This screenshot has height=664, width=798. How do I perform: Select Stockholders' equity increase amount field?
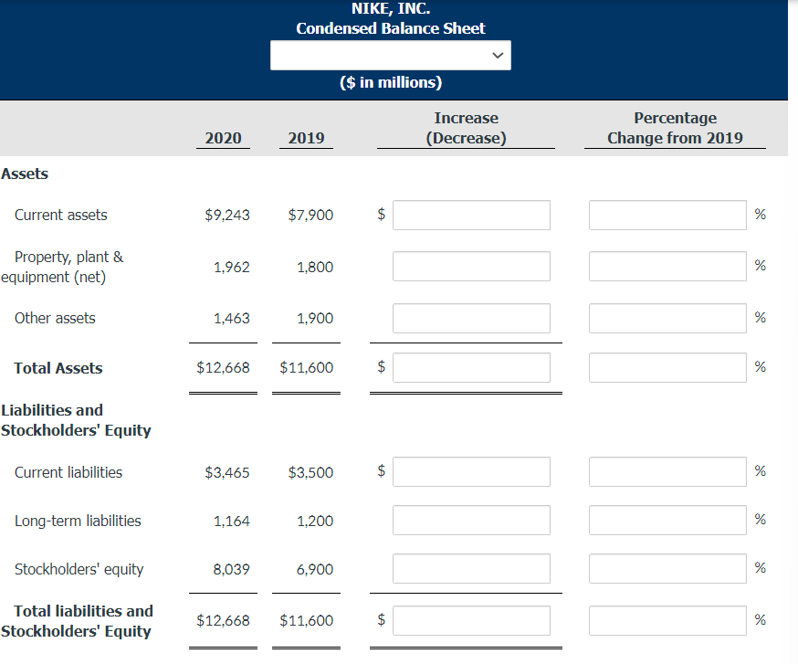click(x=471, y=568)
